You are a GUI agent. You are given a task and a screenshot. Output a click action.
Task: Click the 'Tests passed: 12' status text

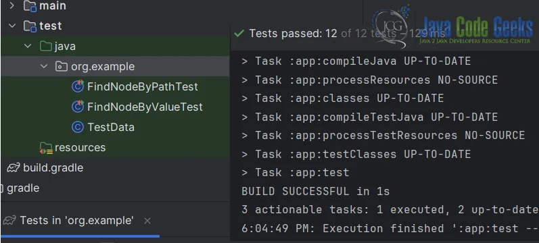[x=293, y=33]
